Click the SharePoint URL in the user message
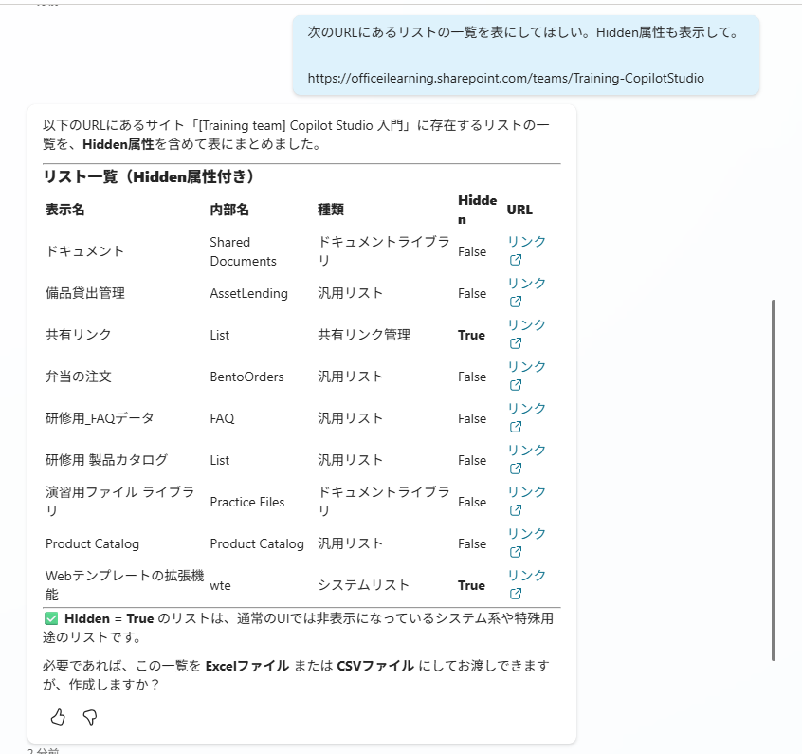The width and height of the screenshot is (802, 754). click(505, 78)
